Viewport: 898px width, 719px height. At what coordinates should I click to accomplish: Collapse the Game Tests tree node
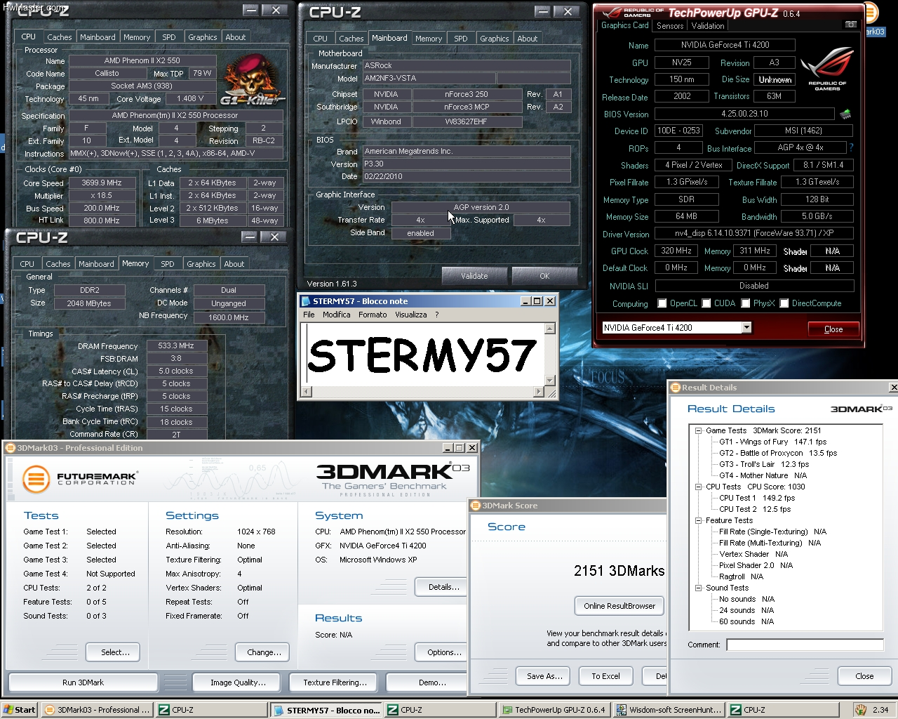click(x=698, y=430)
